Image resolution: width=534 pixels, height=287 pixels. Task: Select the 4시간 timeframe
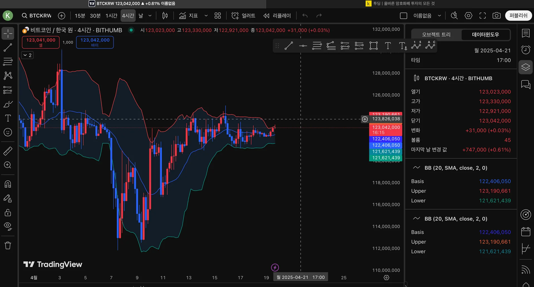(128, 16)
